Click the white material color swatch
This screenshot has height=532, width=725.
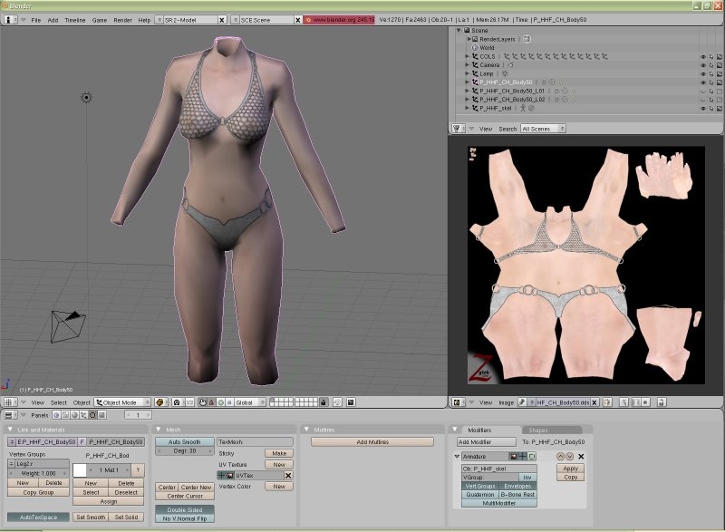tap(79, 469)
